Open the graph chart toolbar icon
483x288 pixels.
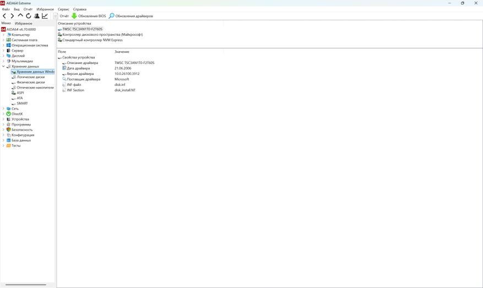[x=45, y=16]
